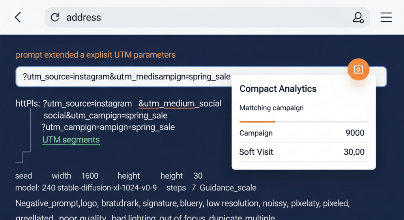Open the user profile icon
This screenshot has width=404, height=220.
pyautogui.click(x=358, y=17)
